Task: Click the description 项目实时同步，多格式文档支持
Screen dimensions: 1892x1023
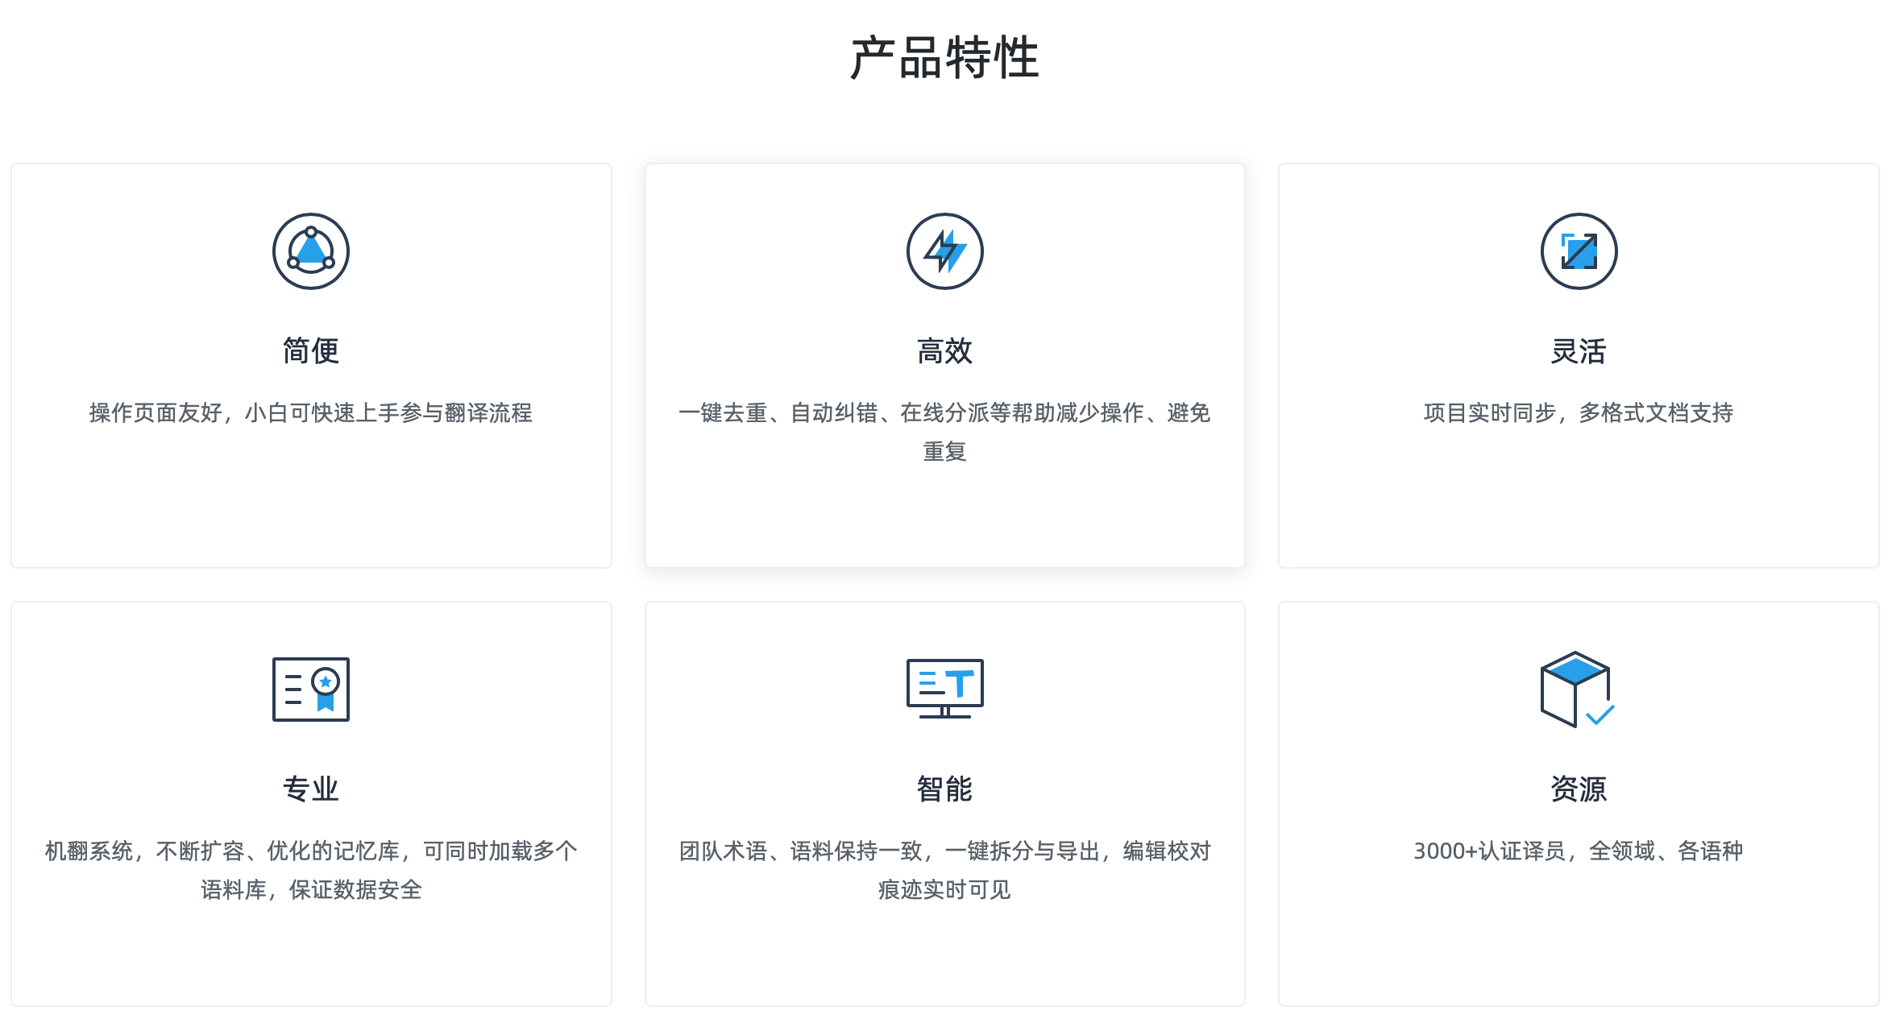Action: click(x=1579, y=413)
